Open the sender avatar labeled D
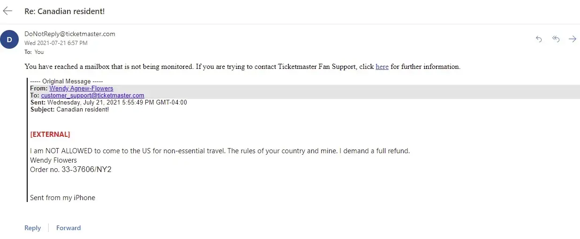Image resolution: width=580 pixels, height=239 pixels. tap(9, 39)
